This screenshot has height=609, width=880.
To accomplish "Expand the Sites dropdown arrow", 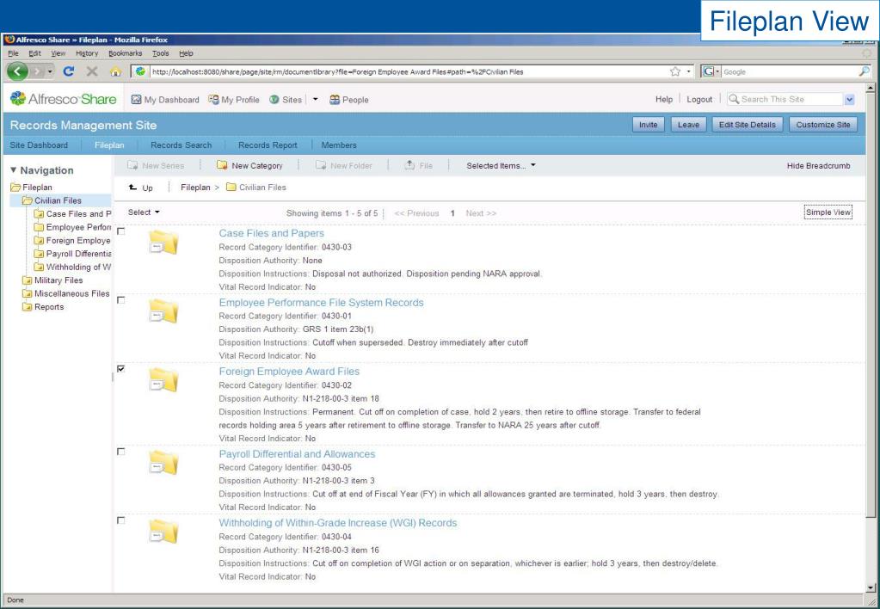I will 316,99.
